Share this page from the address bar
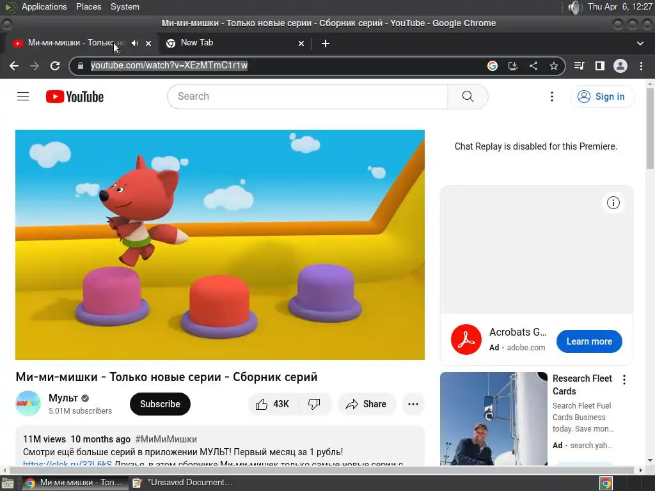Viewport: 655px width, 491px height. click(533, 66)
